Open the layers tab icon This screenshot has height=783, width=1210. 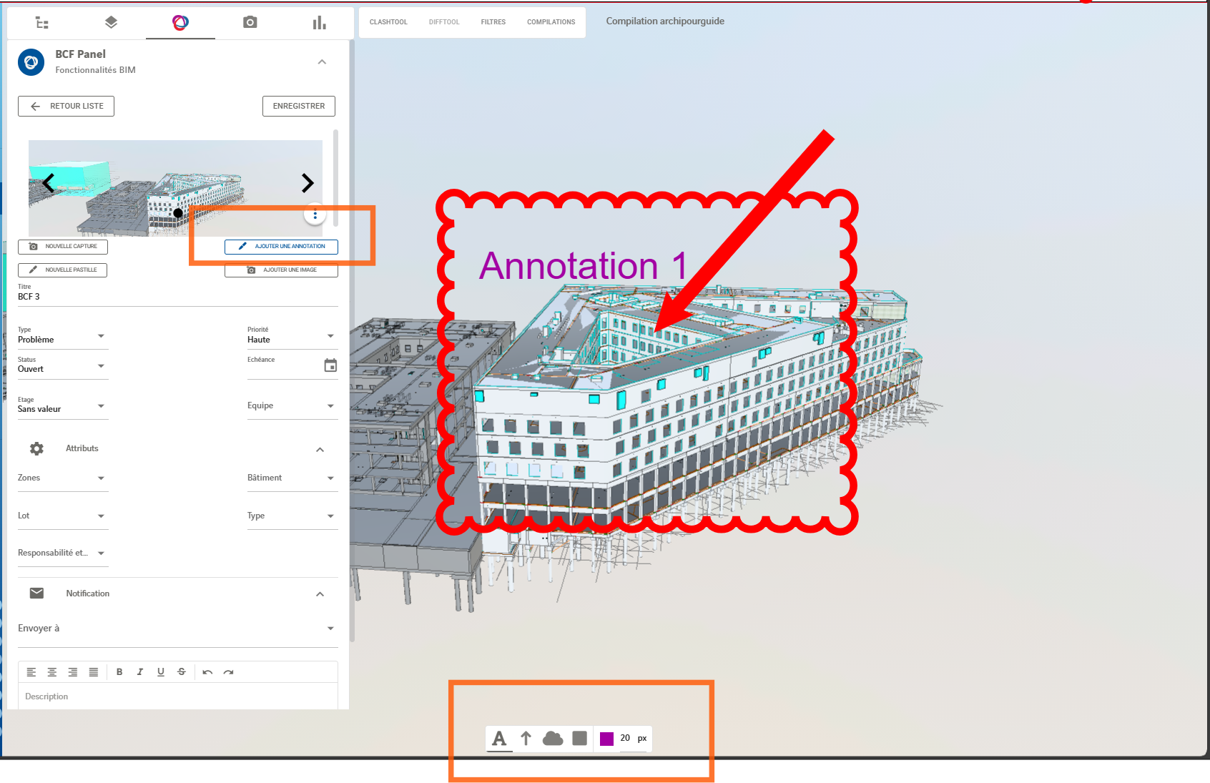[x=111, y=23]
